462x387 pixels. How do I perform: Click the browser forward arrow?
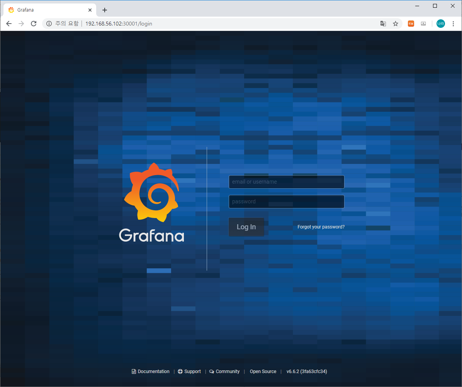(21, 24)
